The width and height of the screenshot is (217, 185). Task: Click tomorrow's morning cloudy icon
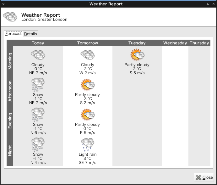click(x=88, y=55)
